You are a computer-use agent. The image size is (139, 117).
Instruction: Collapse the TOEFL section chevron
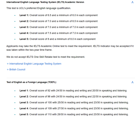point(132,82)
